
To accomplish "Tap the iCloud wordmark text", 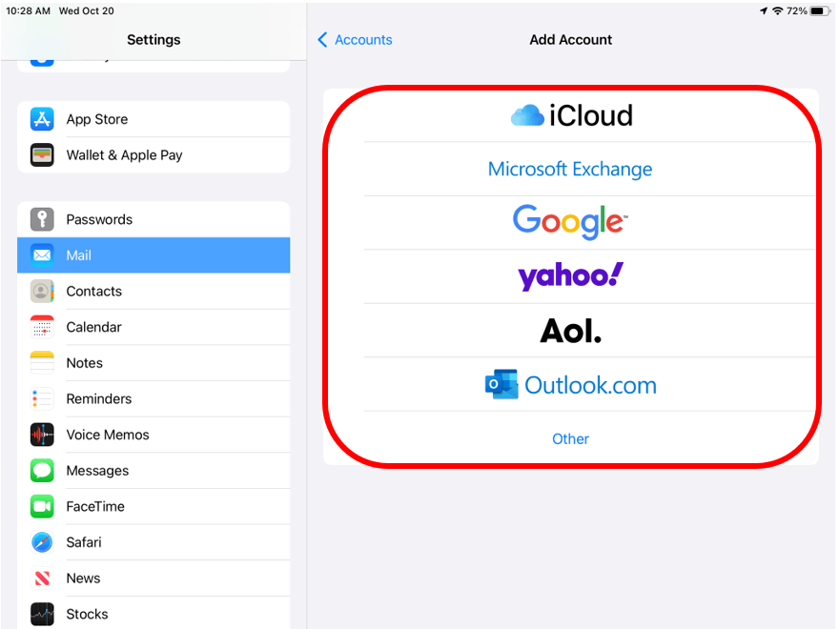I will [x=591, y=115].
